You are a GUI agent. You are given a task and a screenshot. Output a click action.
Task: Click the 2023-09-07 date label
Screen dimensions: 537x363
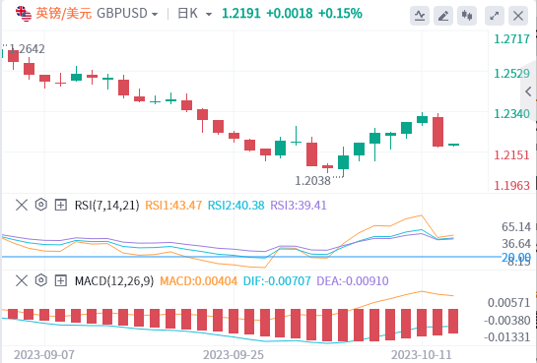click(x=44, y=355)
